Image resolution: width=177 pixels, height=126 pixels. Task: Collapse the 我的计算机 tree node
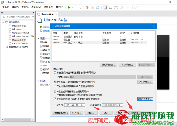pos(3,22)
